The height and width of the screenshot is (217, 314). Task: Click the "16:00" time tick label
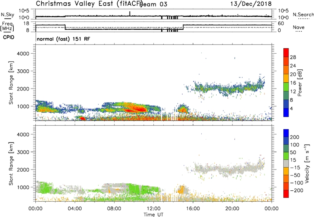point(193,209)
